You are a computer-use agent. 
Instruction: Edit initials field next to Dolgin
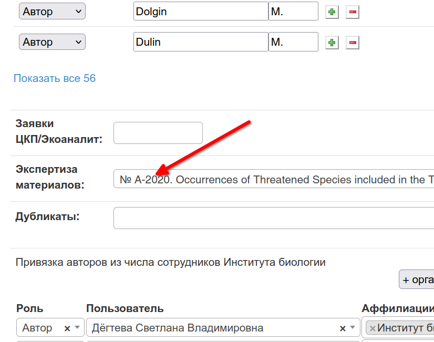(x=293, y=11)
